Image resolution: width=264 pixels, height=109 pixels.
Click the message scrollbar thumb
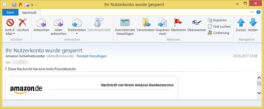pyautogui.click(x=259, y=84)
